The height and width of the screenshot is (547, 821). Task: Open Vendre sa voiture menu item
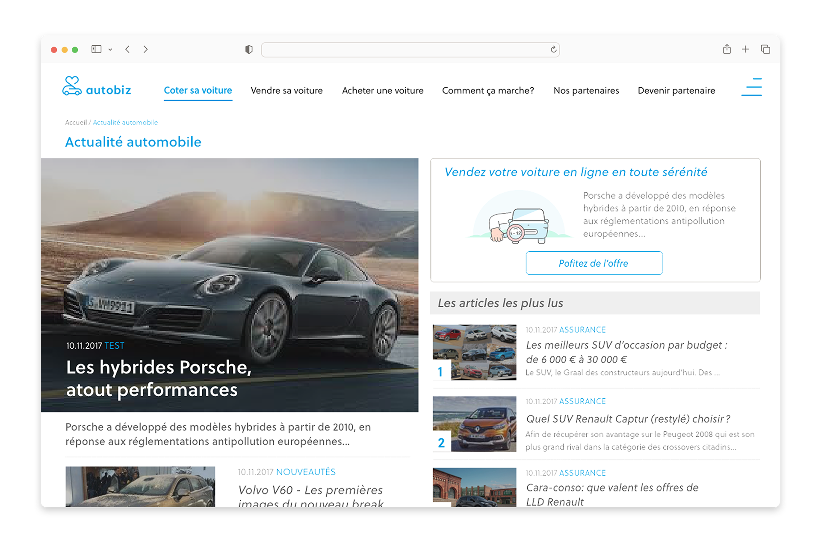(x=286, y=91)
